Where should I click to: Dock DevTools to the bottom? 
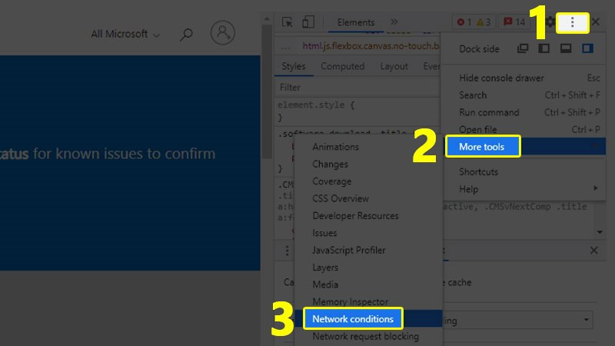[566, 49]
